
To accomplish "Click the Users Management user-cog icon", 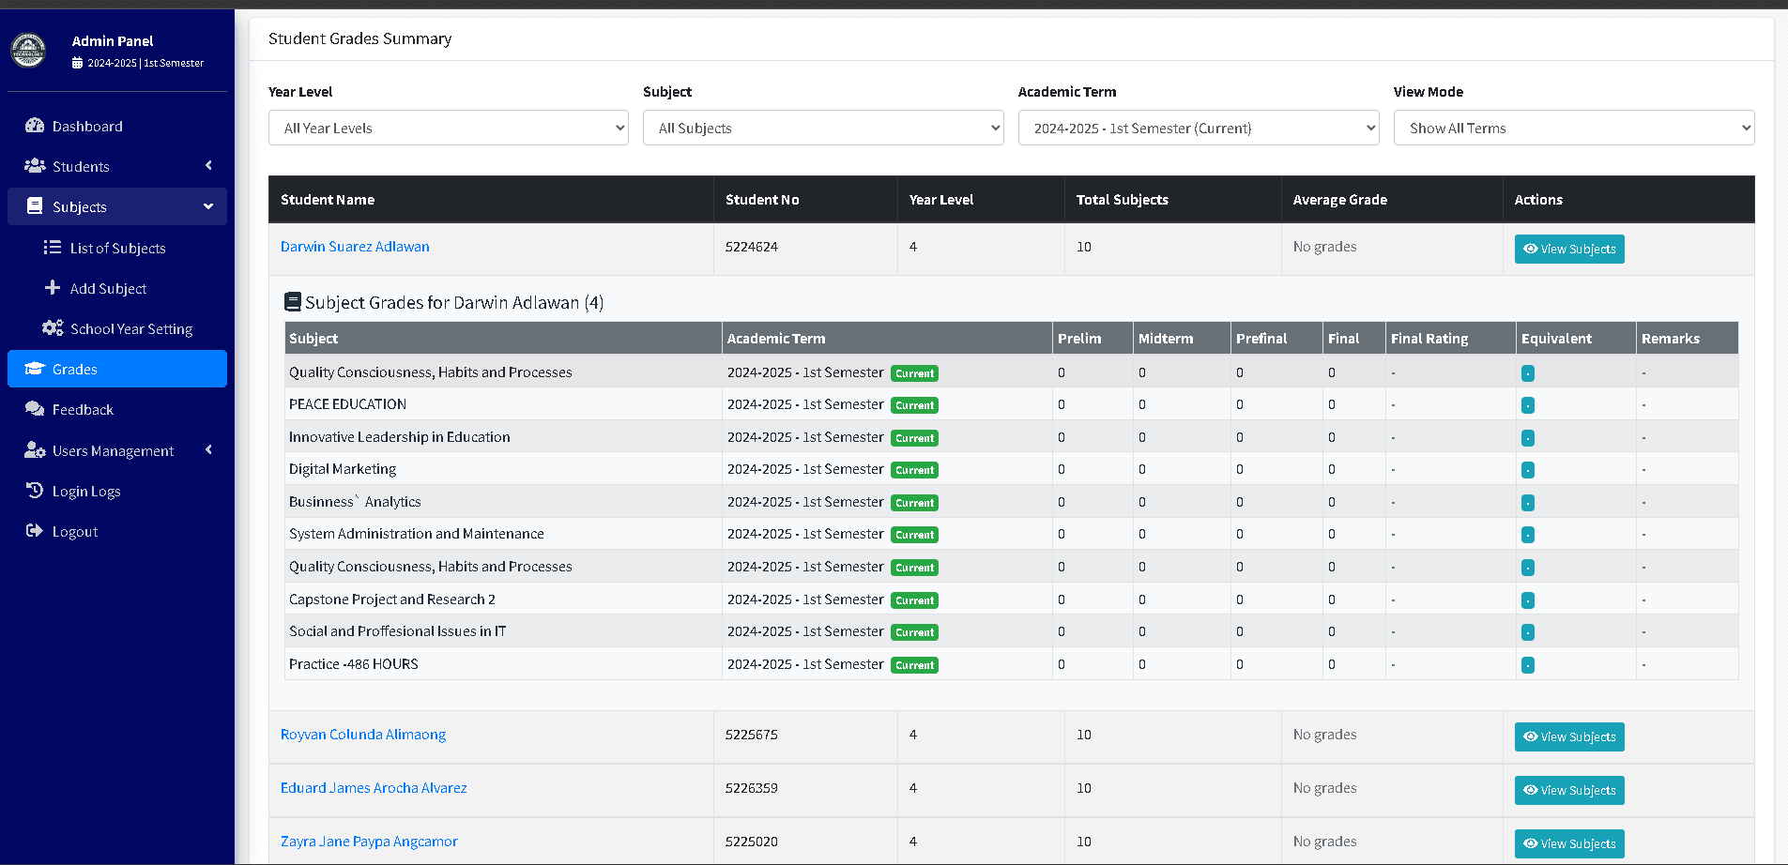I will click(x=35, y=450).
